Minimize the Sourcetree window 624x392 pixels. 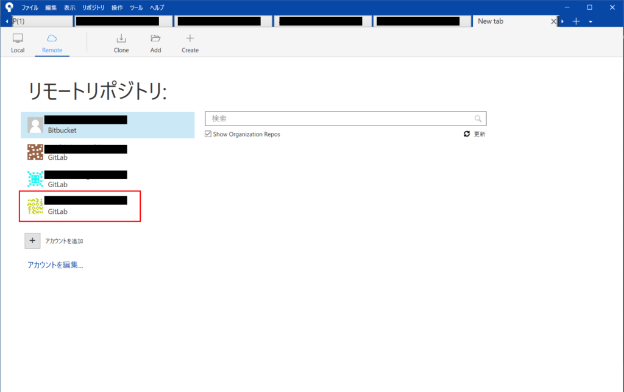567,7
